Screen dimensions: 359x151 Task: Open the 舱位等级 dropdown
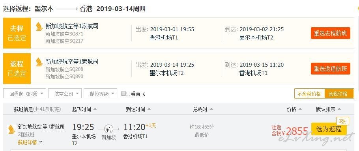pyautogui.click(x=100, y=93)
